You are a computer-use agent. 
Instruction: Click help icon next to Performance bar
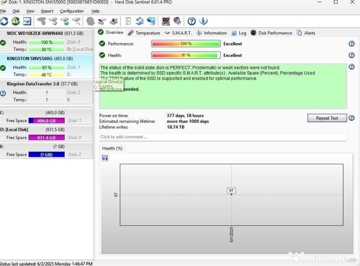[x=352, y=44]
